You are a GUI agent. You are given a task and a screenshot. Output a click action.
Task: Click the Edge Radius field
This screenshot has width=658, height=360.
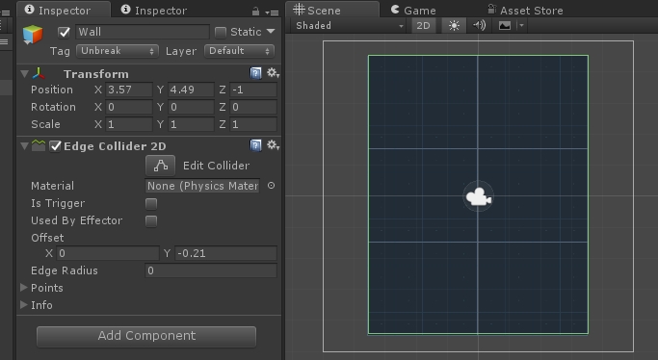(x=211, y=270)
